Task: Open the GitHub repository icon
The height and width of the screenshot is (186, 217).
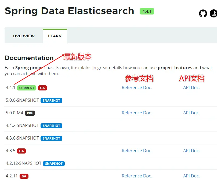Action: coord(203,13)
